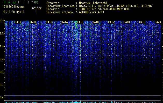Click the kHz axis unit label
The image size is (163, 103).
(2, 21)
